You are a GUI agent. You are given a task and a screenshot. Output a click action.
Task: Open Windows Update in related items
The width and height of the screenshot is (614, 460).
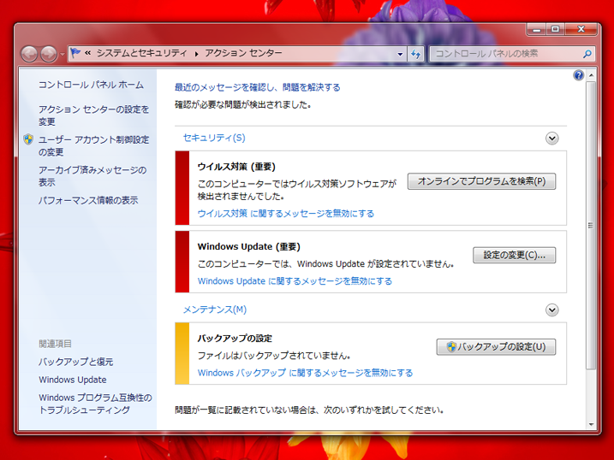[73, 380]
